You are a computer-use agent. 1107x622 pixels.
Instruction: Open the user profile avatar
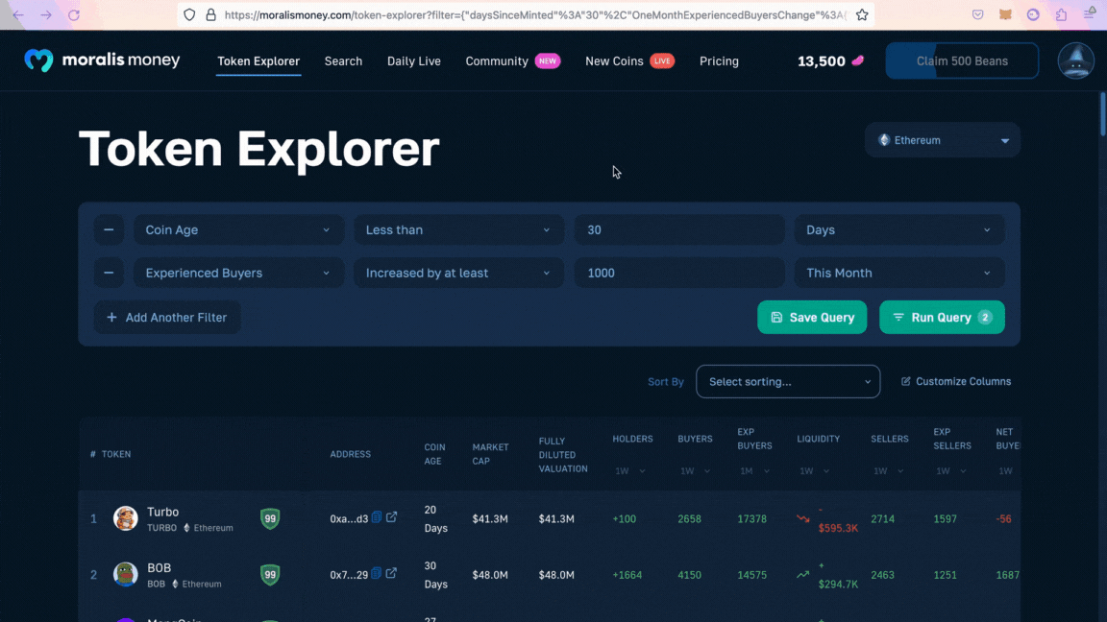click(x=1075, y=60)
